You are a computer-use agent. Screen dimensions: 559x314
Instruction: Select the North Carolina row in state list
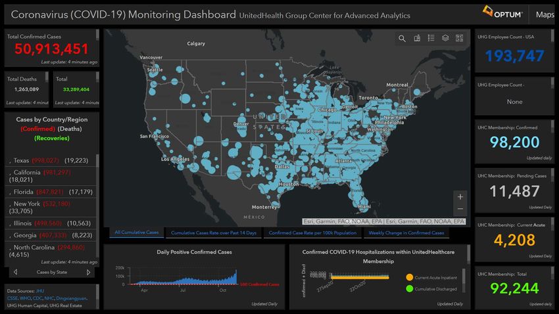click(x=50, y=251)
